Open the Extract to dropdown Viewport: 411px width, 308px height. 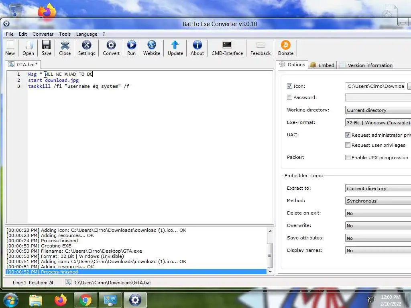click(378, 188)
